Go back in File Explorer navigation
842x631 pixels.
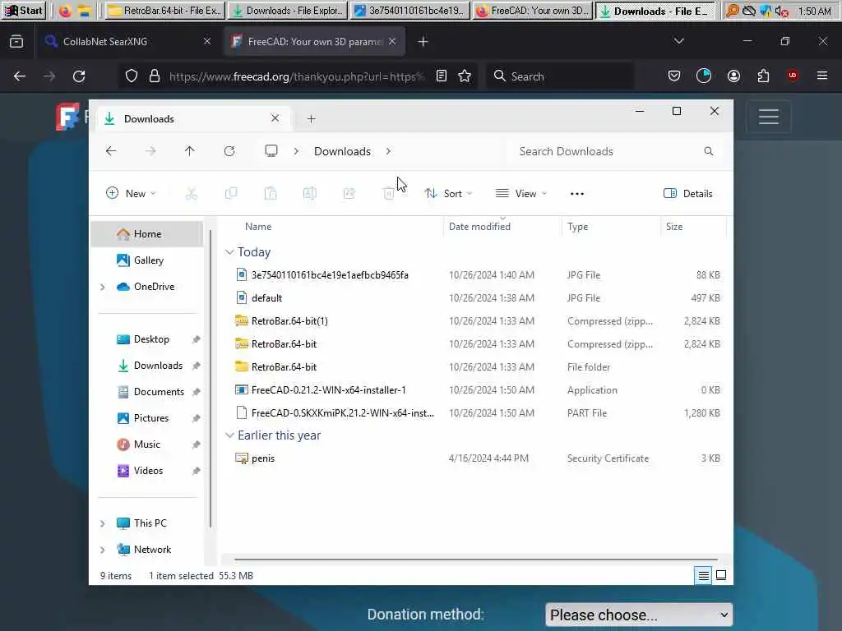click(111, 151)
